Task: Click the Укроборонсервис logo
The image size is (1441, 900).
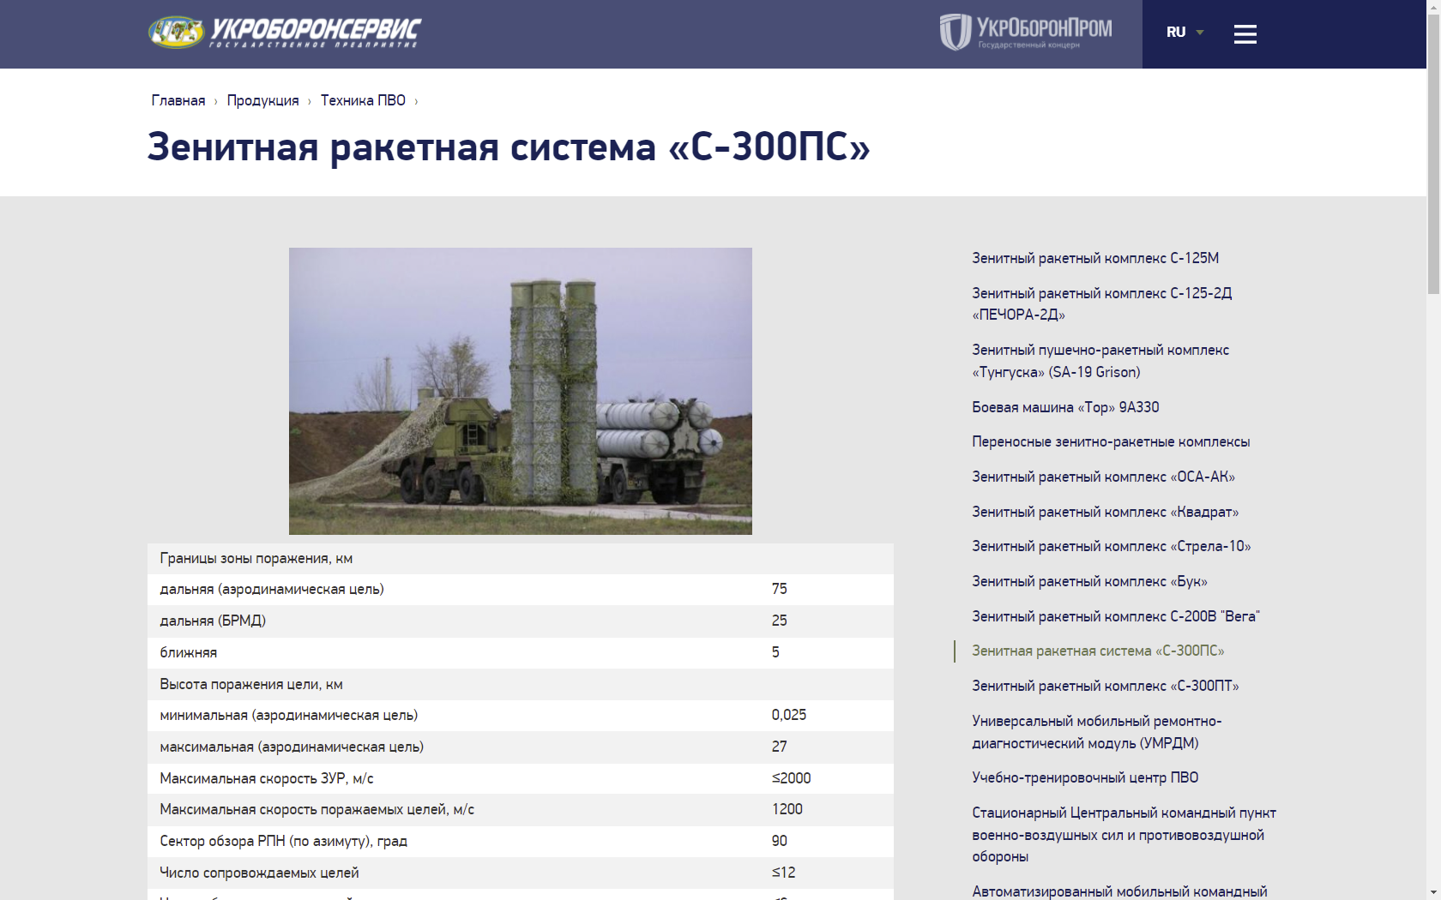Action: pyautogui.click(x=285, y=33)
